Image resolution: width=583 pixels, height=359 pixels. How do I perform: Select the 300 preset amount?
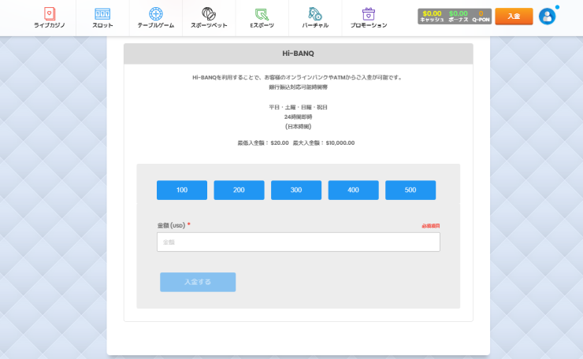(x=296, y=190)
